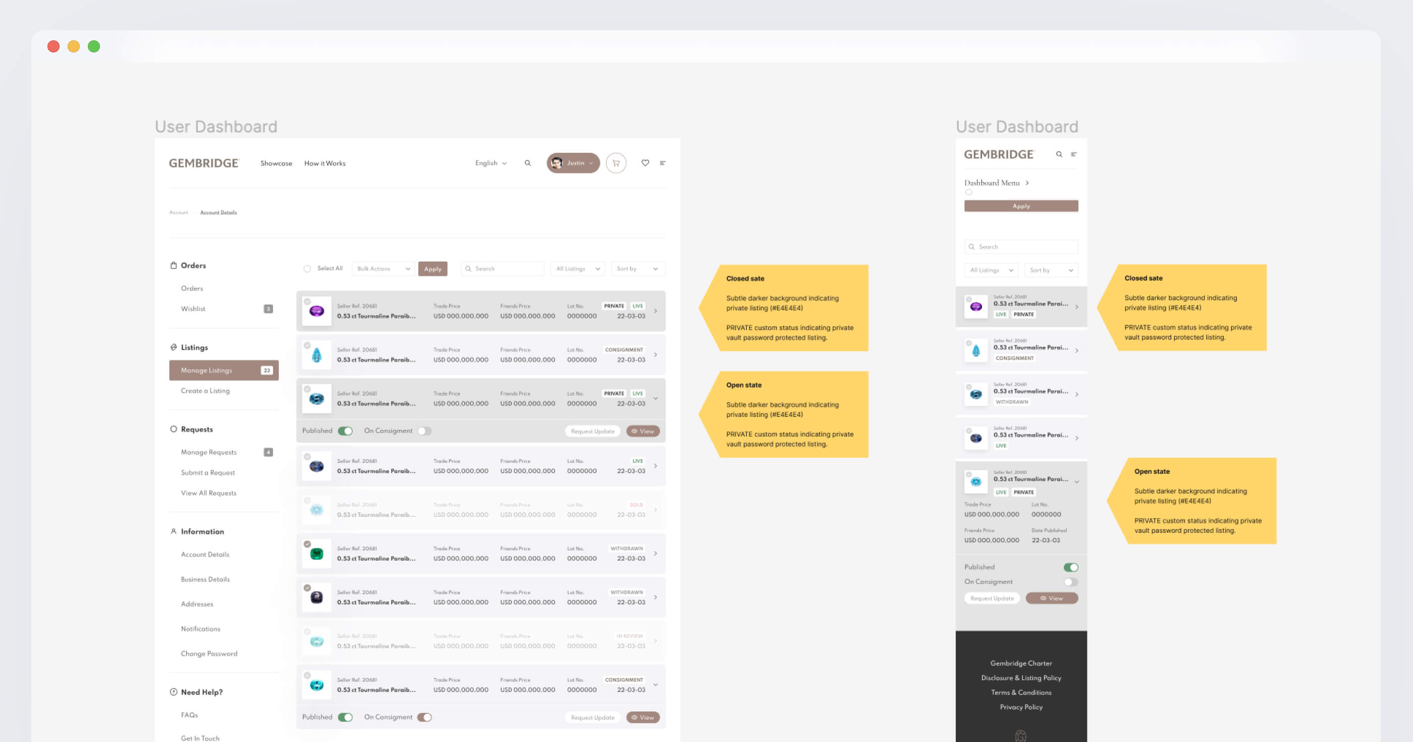The width and height of the screenshot is (1413, 742).
Task: Select Create a Listing in sidebar
Action: pyautogui.click(x=205, y=391)
